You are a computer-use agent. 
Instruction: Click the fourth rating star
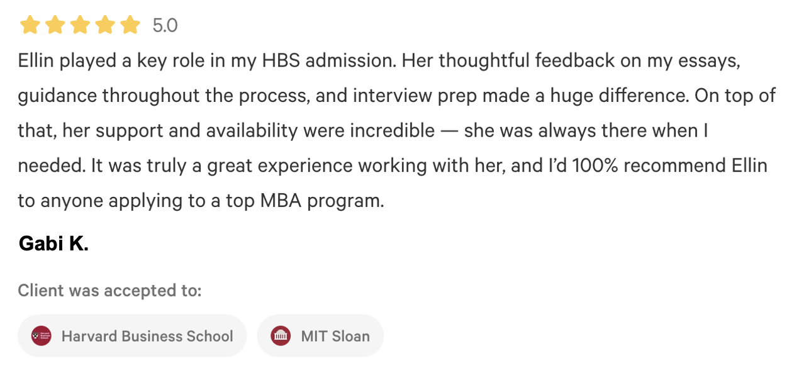click(x=104, y=25)
